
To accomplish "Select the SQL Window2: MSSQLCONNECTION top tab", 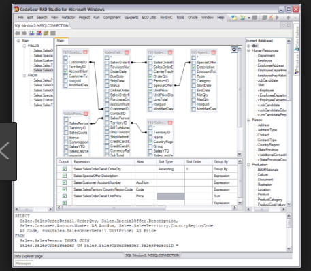I will click(42, 25).
